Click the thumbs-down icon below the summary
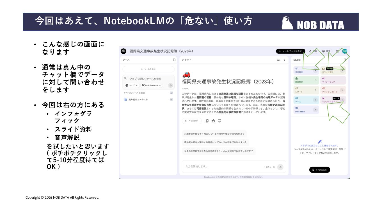Viewport: 382px width, 215px height. [x=219, y=121]
